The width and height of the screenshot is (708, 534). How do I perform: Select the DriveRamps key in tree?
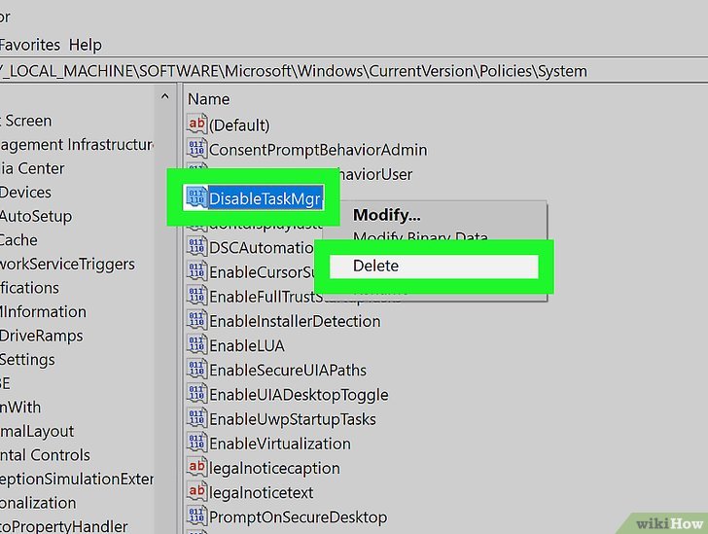coord(41,336)
